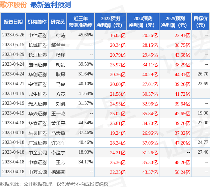The image size is (210, 187).
Task: Click researcher name 许兴军
Action: coord(58,143)
